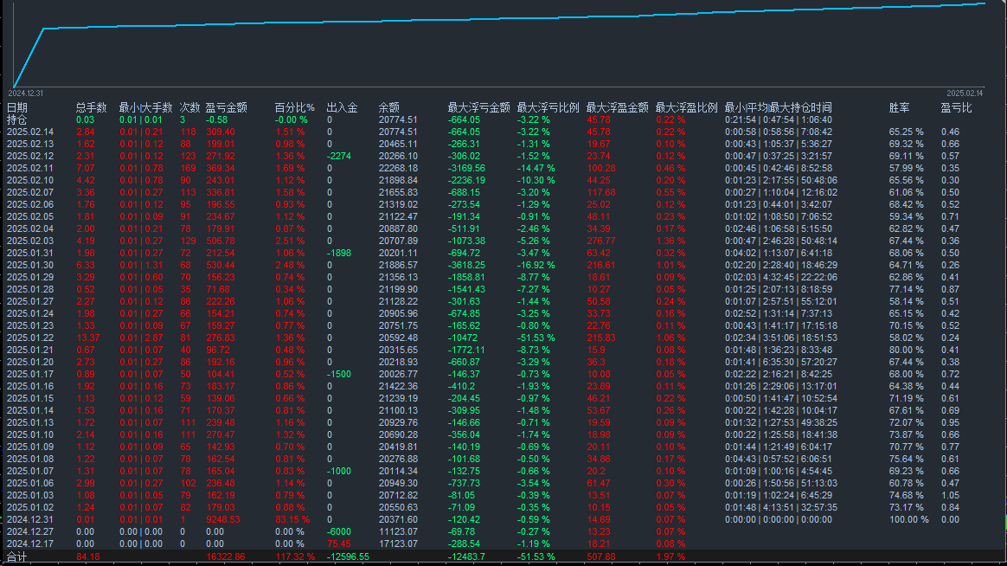This screenshot has height=566, width=1007.
Task: Select the 2025.01.07 date cell
Action: point(30,471)
